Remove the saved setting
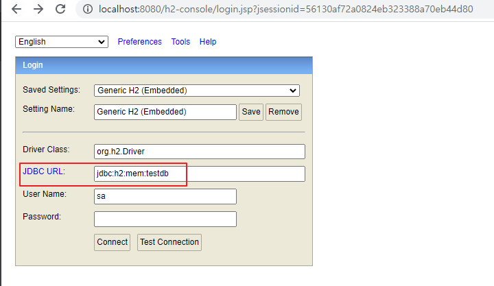This screenshot has height=286, width=494. 283,112
